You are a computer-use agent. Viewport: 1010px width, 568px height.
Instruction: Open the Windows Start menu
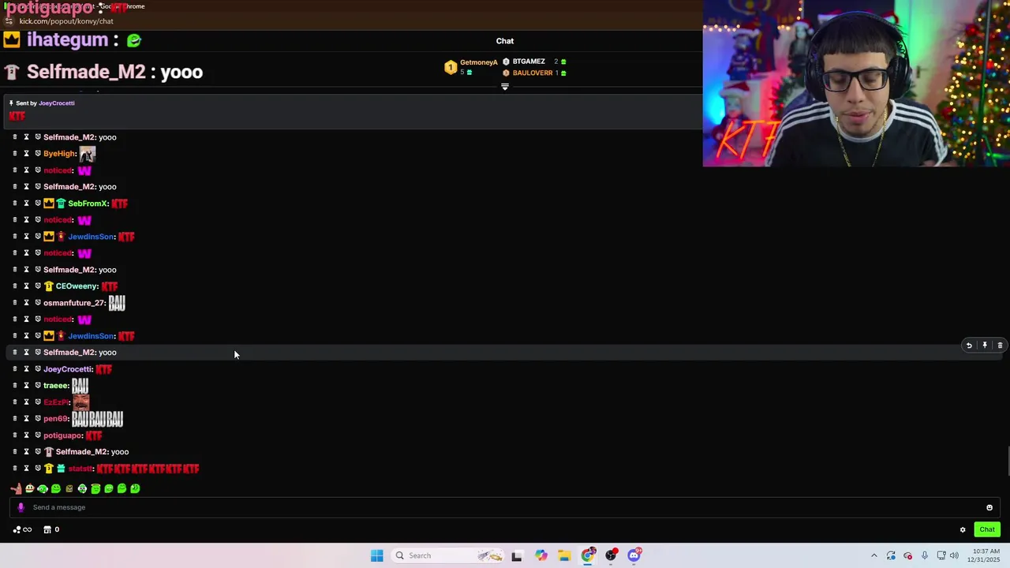pos(376,555)
